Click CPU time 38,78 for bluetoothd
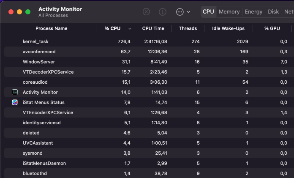The height and width of the screenshot is (178, 294). click(x=161, y=173)
